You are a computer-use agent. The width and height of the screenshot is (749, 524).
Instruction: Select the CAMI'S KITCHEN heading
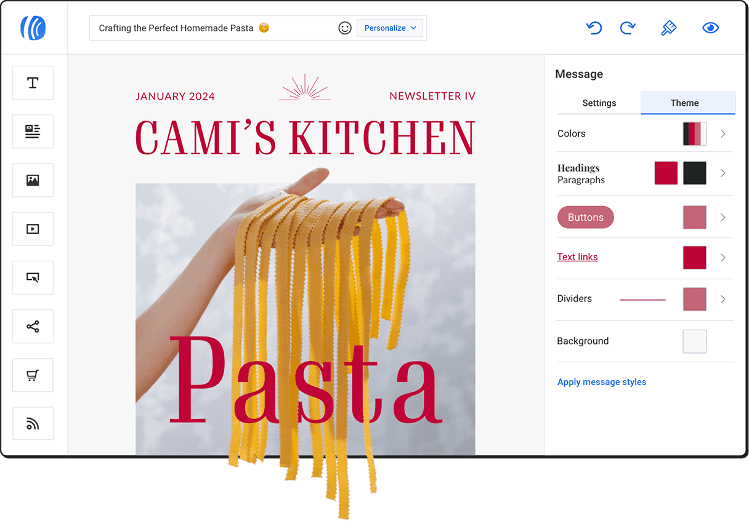[x=306, y=137]
